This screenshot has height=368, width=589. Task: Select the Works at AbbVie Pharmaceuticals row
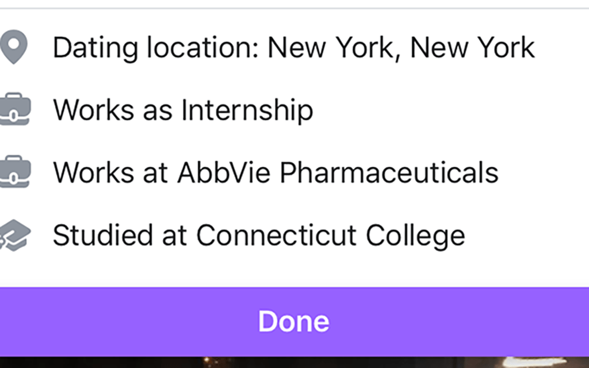coord(275,172)
